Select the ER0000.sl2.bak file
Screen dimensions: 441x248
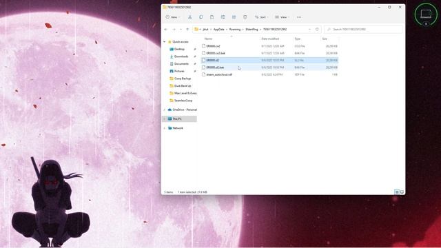tap(270, 68)
